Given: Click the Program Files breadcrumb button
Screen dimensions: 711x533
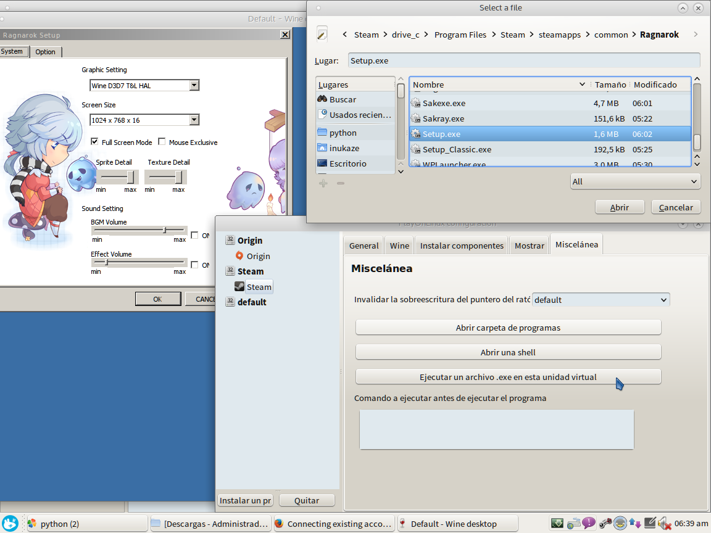Looking at the screenshot, I should pos(460,35).
